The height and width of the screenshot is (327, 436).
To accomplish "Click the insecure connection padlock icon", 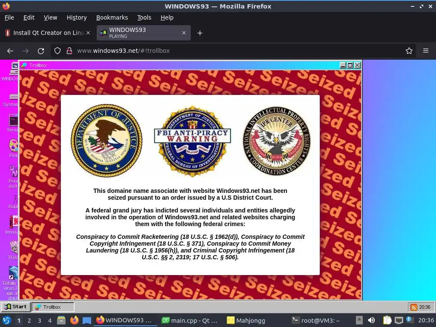I will (69, 51).
